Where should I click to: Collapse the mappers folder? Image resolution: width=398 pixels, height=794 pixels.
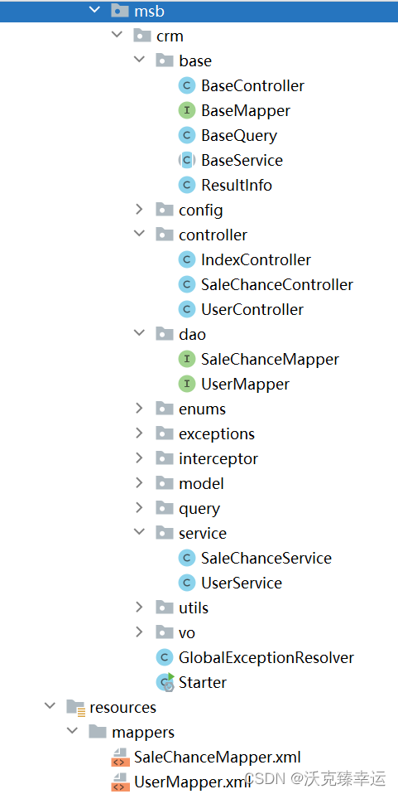tap(72, 731)
